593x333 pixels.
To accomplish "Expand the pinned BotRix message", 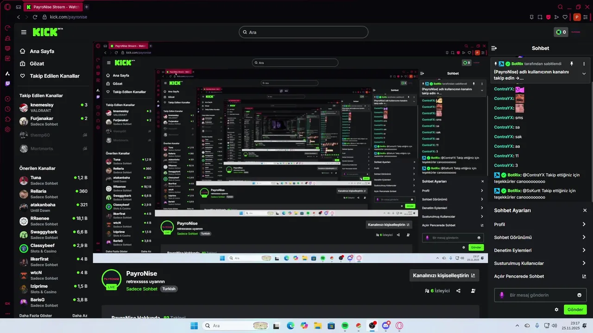I will 584,74.
